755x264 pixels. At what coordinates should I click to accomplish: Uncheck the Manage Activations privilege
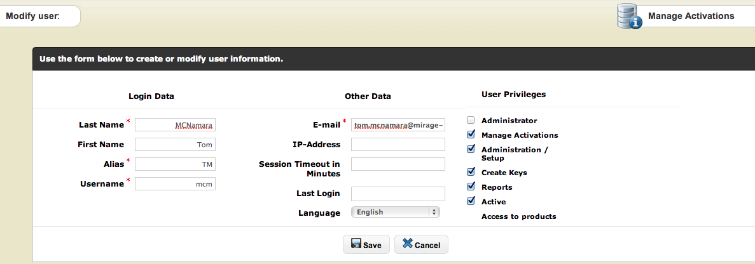(471, 135)
